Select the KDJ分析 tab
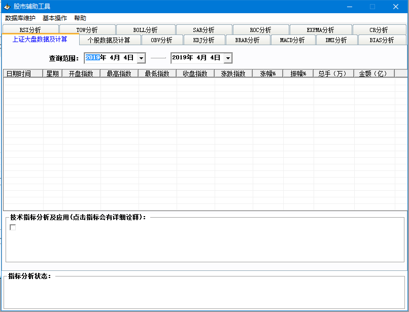Viewport: 409px width, 312px height. 203,40
